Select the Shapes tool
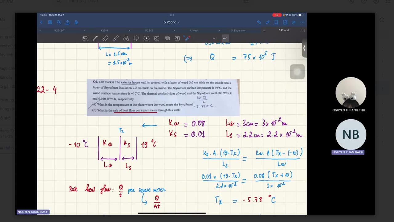 tap(126, 38)
